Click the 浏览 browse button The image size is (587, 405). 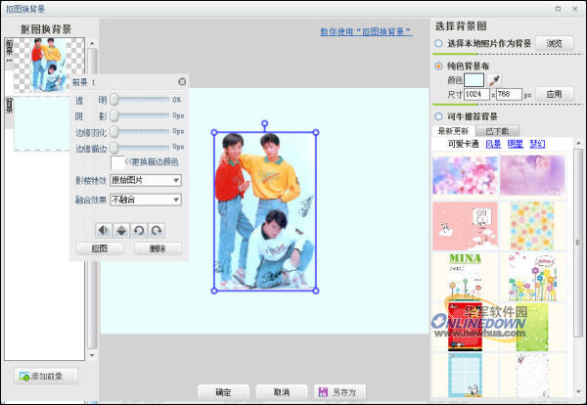coord(554,43)
